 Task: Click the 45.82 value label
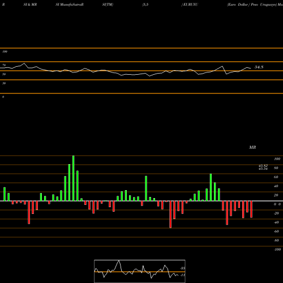(263, 166)
